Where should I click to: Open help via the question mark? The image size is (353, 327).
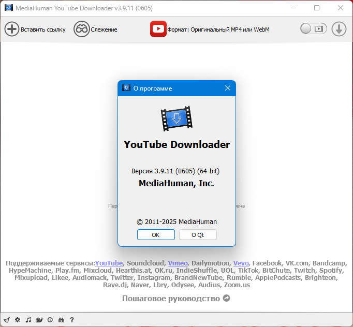click(x=72, y=320)
